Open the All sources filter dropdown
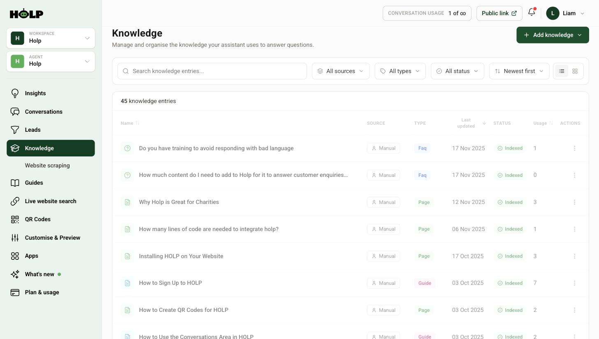This screenshot has width=599, height=339. coord(341,71)
